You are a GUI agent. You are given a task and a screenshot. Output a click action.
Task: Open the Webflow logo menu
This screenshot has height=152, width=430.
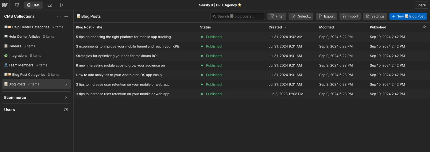5,5
